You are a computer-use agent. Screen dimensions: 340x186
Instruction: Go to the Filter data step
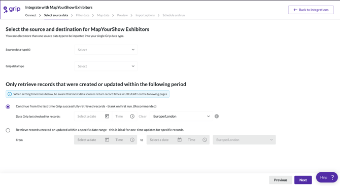pos(82,15)
